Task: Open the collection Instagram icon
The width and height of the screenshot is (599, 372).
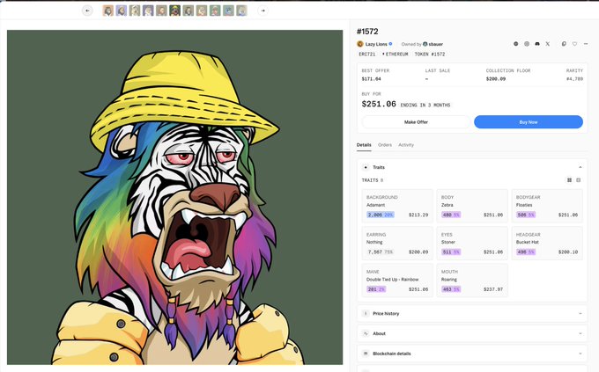Action: (x=527, y=44)
